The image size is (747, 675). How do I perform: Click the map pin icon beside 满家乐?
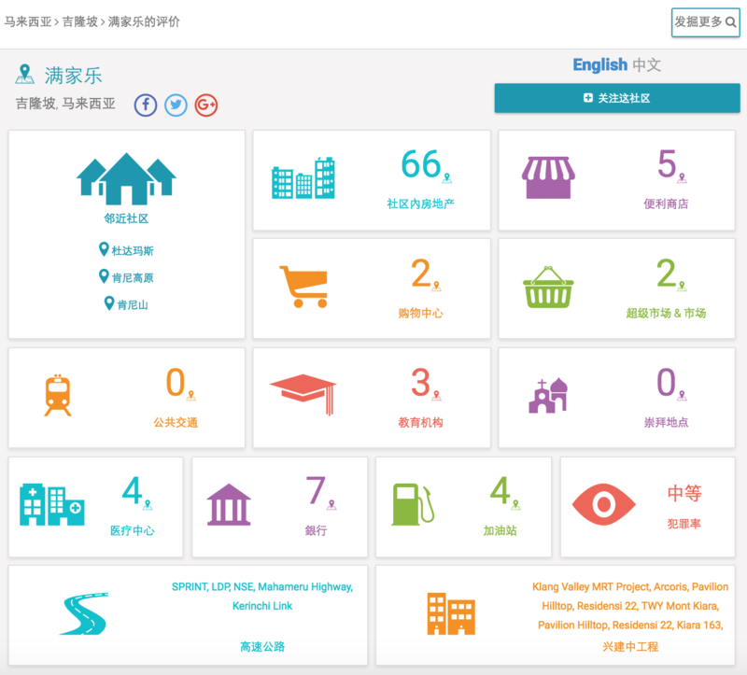(25, 75)
